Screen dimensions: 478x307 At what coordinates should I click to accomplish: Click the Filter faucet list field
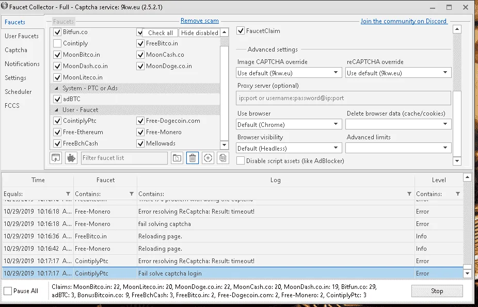pyautogui.click(x=124, y=158)
